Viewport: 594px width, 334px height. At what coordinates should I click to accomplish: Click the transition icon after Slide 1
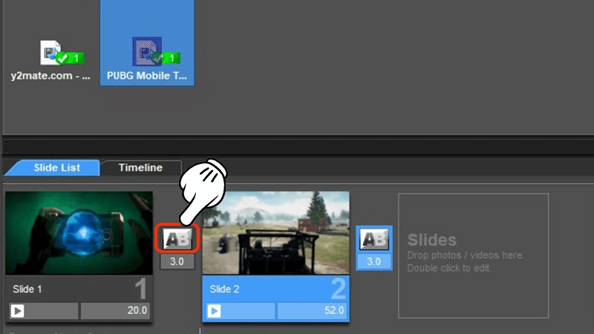tap(178, 239)
